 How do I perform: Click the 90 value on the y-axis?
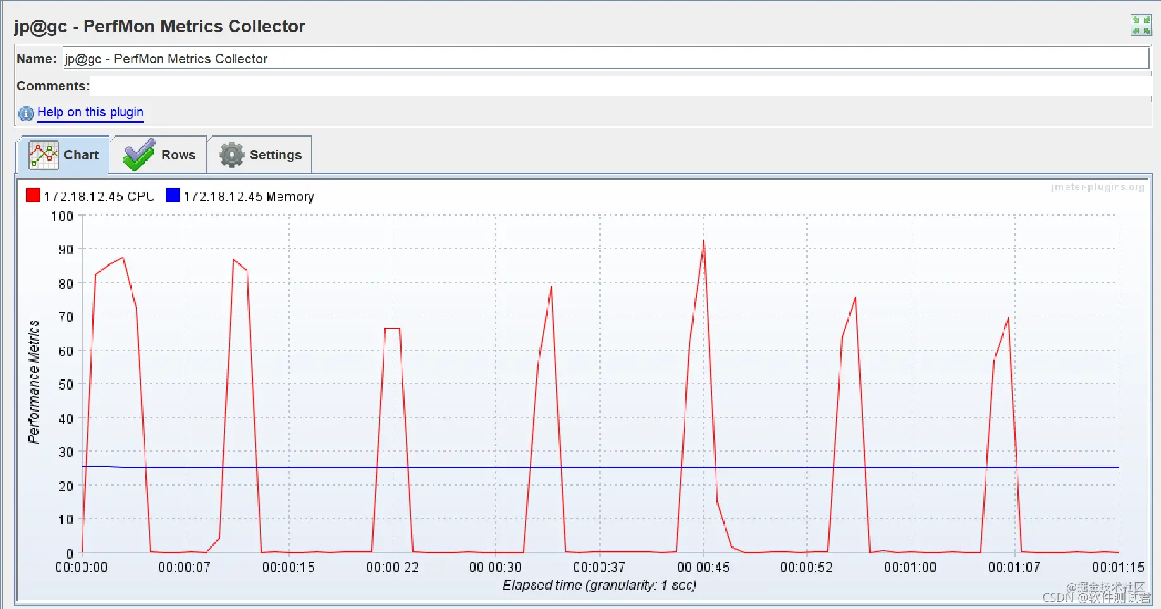tap(66, 250)
